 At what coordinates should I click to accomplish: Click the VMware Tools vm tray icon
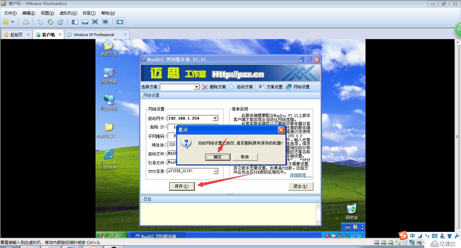(333, 236)
